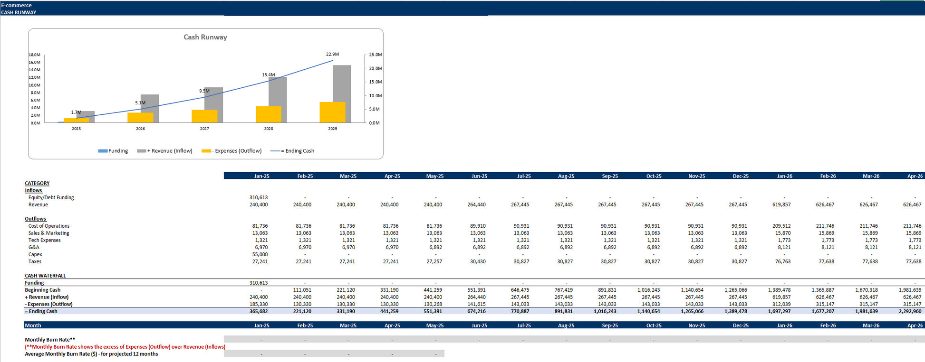Screen dimensions: 925x362
Task: Select the Ending Cash cell for Dec-25
Action: point(737,311)
